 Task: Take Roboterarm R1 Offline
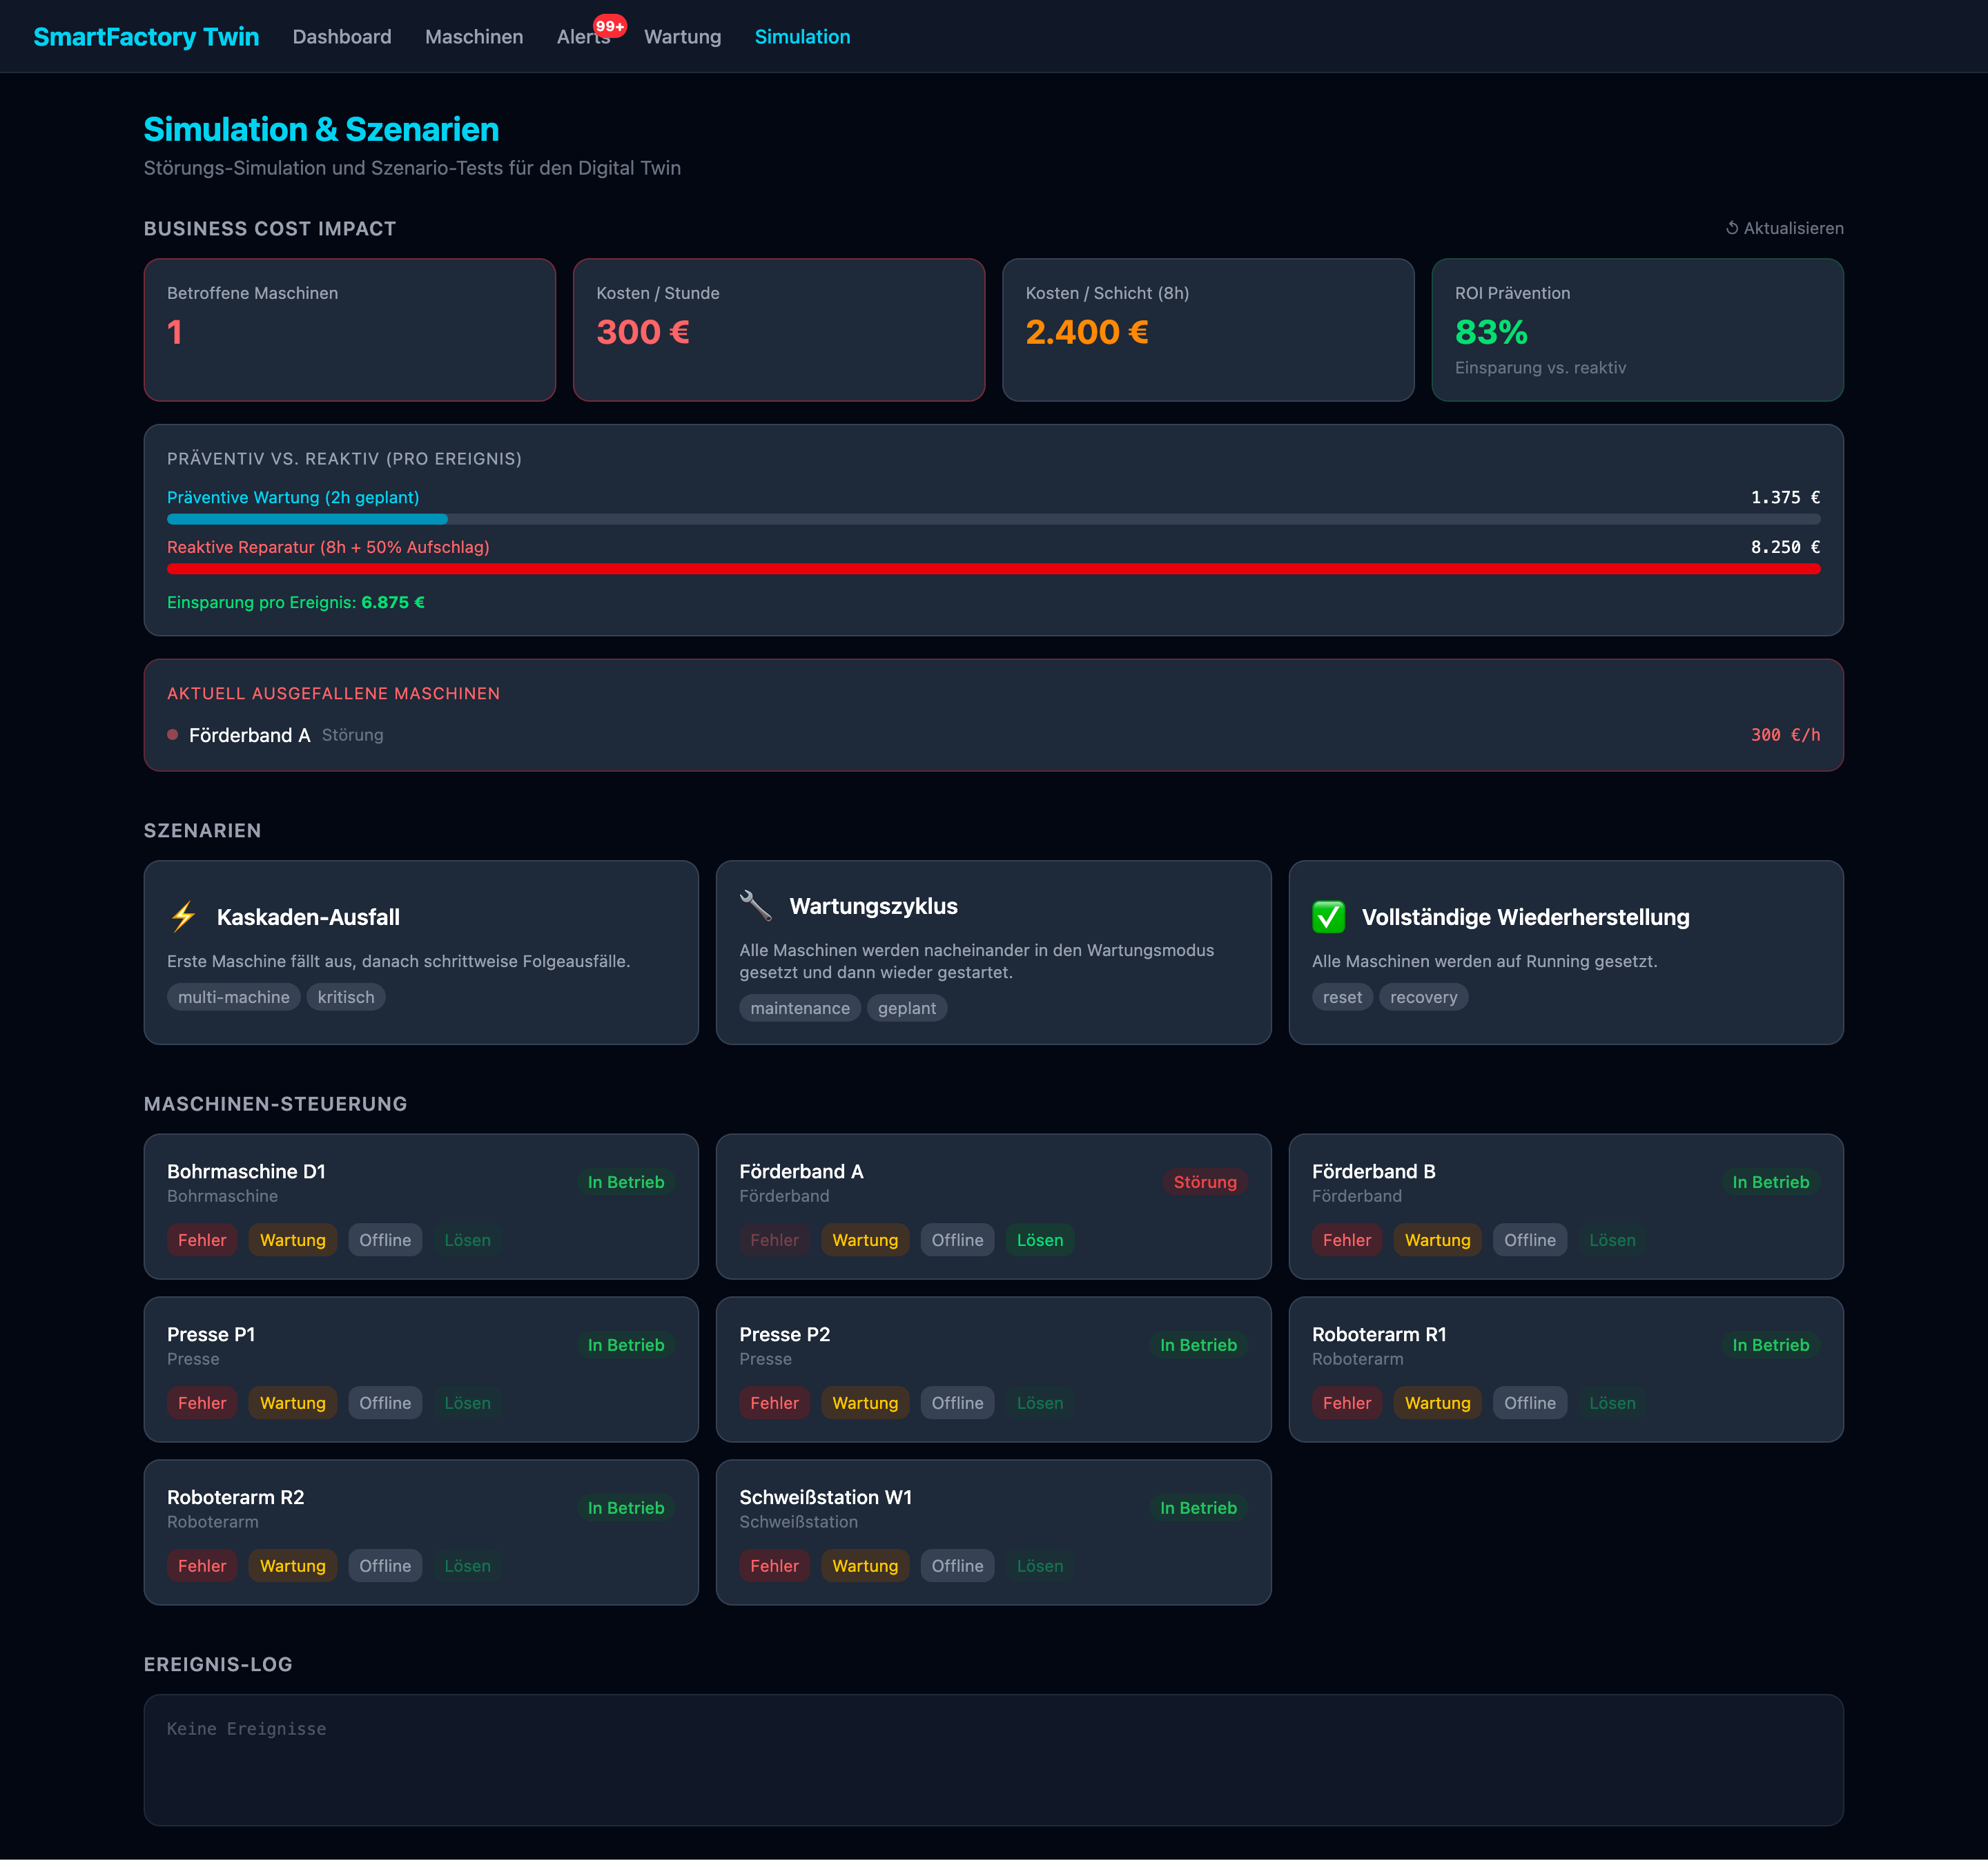1529,1403
